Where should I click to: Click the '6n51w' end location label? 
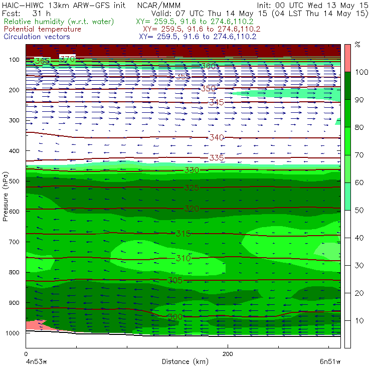click(x=330, y=361)
